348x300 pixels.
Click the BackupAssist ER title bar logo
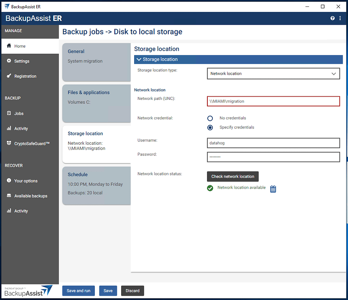tap(7, 6)
